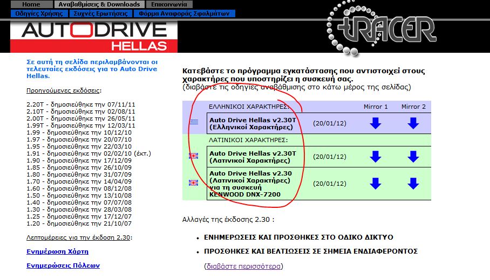Open Συχνές Ερωτήσεις page
The width and height of the screenshot is (490, 280).
pyautogui.click(x=100, y=13)
